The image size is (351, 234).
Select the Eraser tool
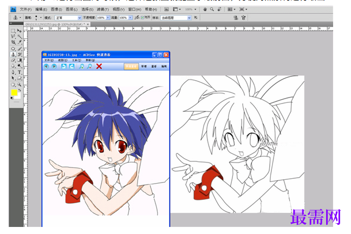13,60
